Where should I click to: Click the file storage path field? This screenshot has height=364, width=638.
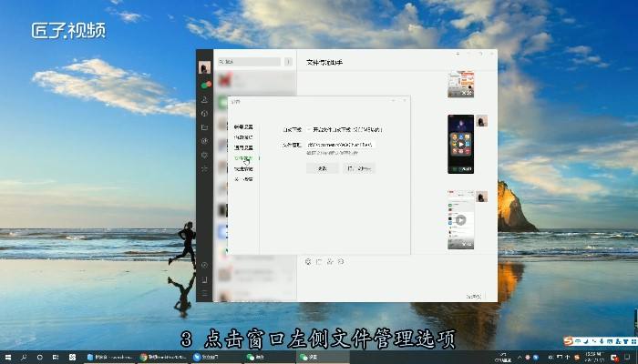click(x=341, y=145)
